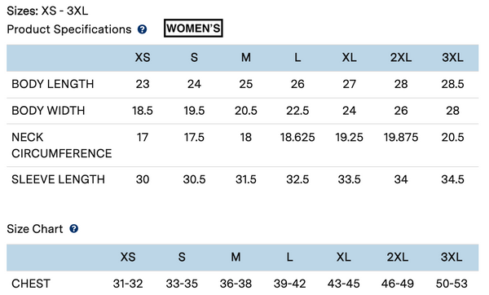Screen dimensions: 489x295
Task: Click the 39-42 chest value
Action: 289,284
